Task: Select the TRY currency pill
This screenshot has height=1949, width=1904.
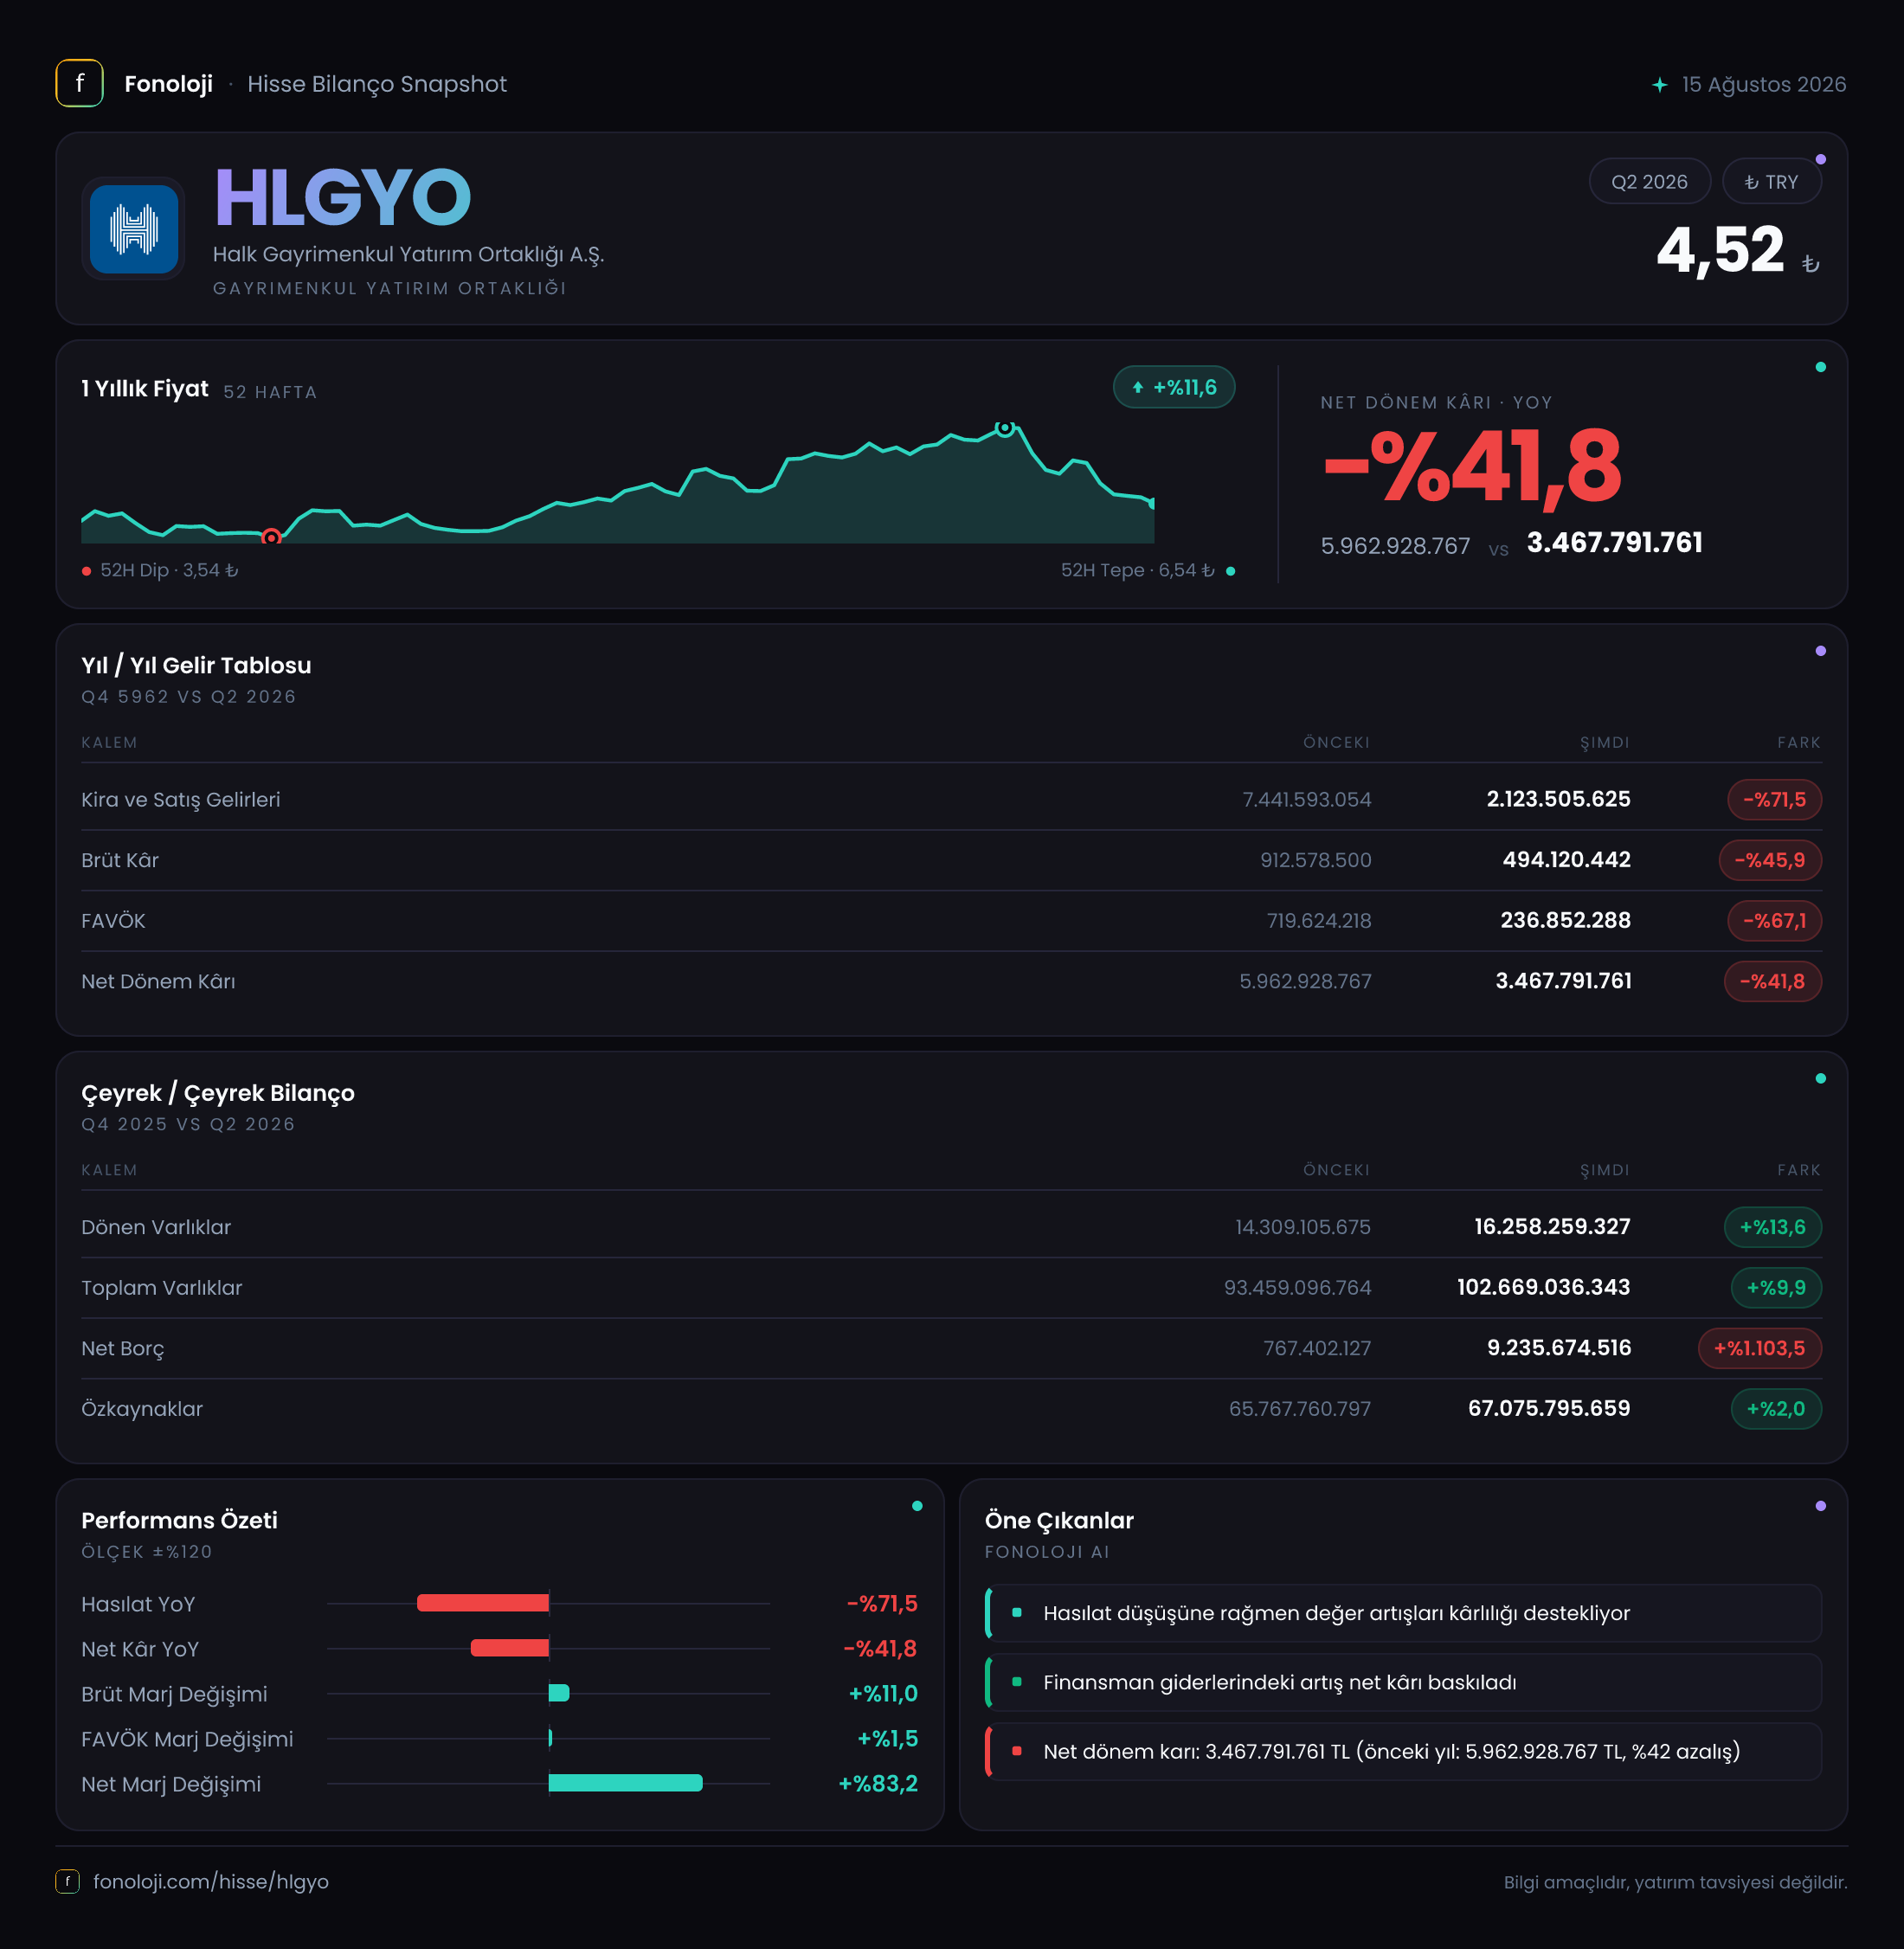Action: [1771, 182]
